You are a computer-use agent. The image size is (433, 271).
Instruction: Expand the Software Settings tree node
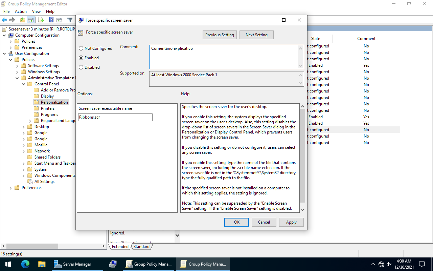click(x=17, y=66)
